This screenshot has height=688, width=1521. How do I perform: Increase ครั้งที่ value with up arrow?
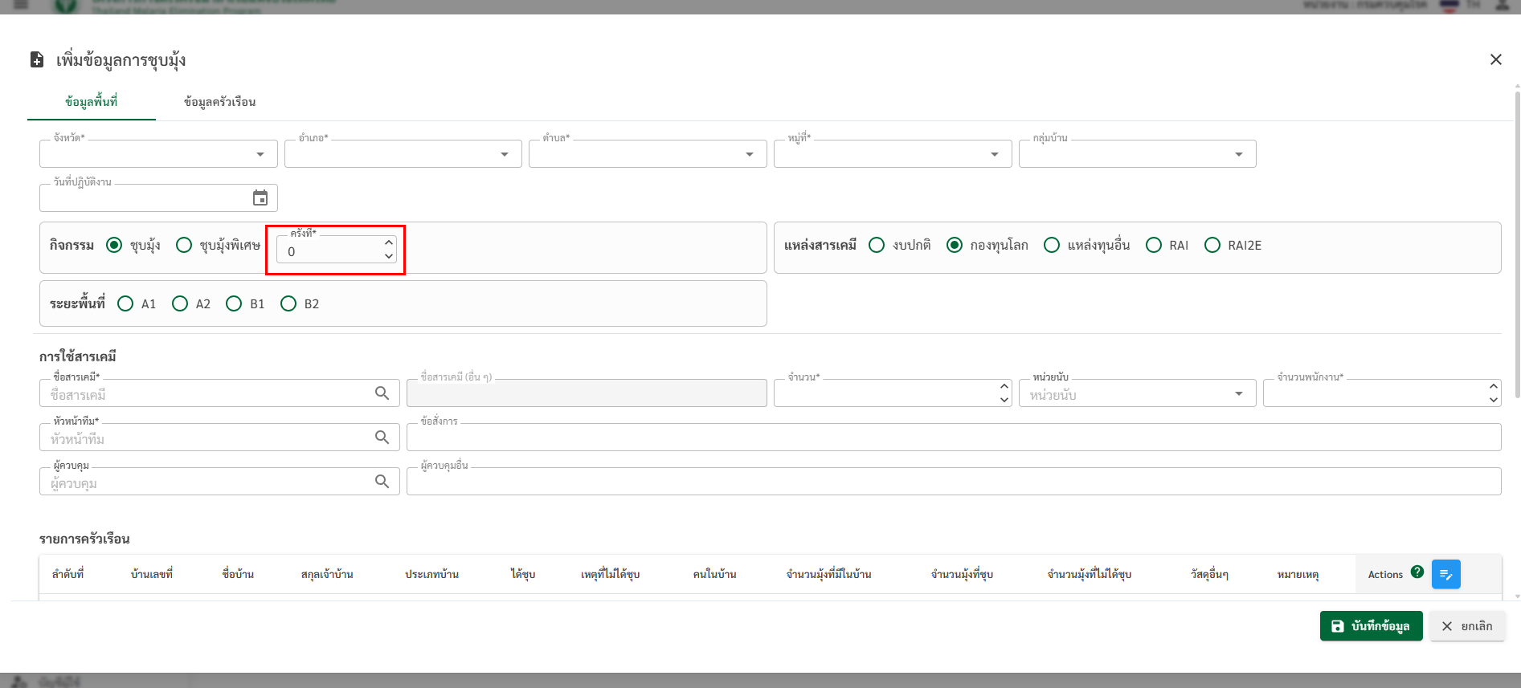389,242
